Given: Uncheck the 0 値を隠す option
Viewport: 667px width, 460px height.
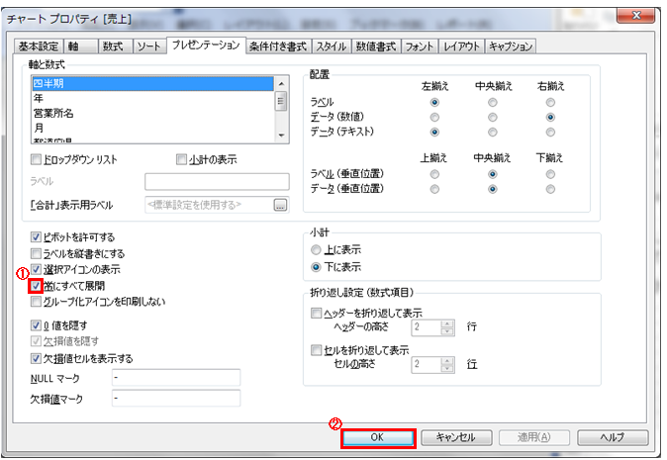Looking at the screenshot, I should point(37,324).
